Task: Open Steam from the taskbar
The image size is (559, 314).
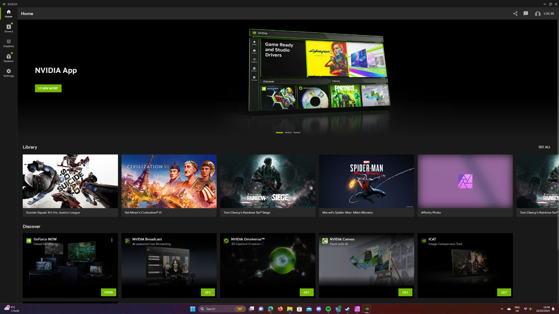Action: click(x=347, y=309)
